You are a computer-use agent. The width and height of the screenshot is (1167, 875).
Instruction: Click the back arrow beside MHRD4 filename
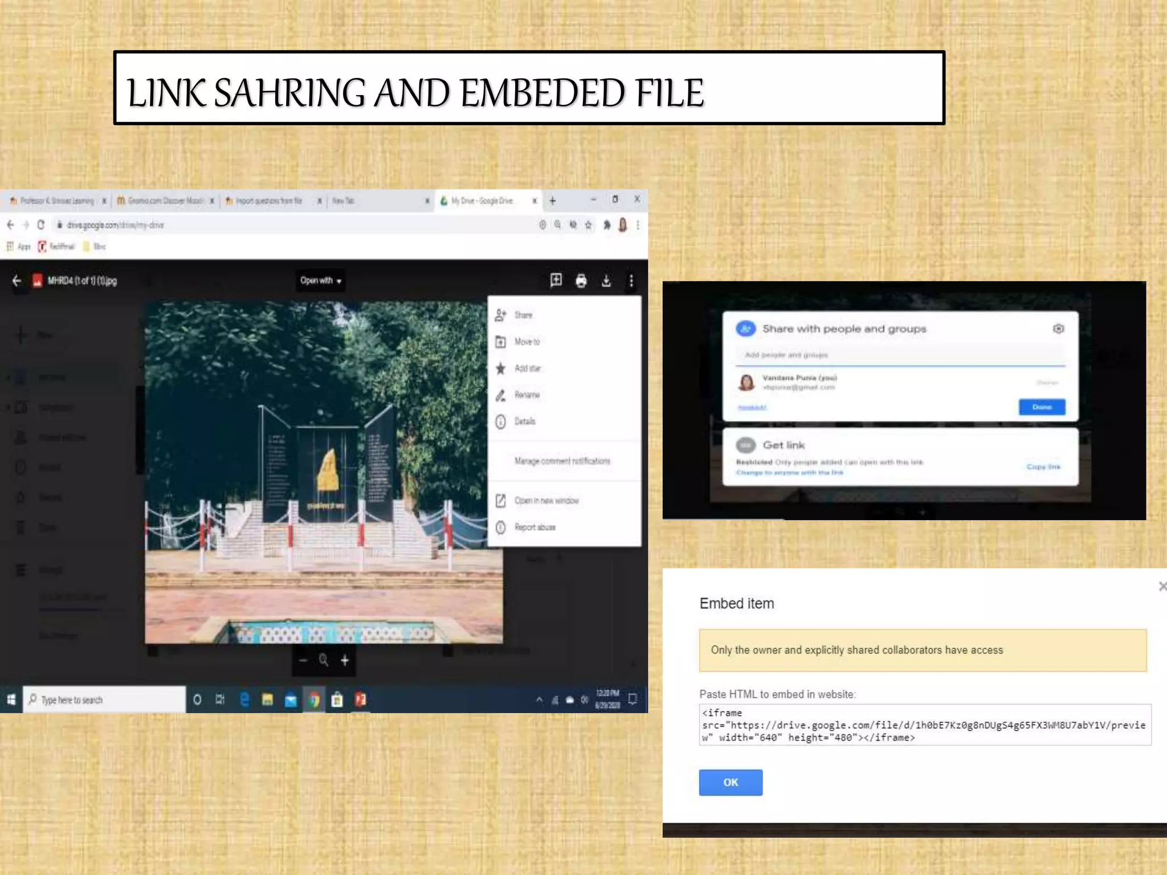click(x=17, y=280)
